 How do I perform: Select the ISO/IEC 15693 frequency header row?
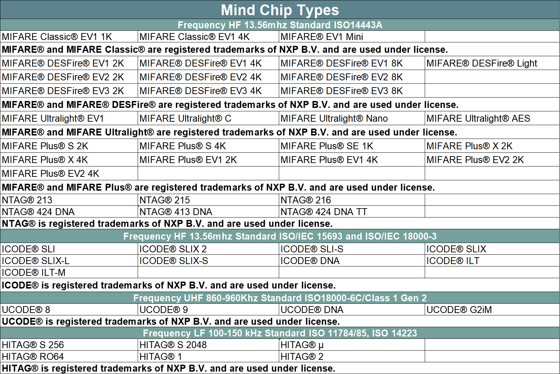pos(280,236)
